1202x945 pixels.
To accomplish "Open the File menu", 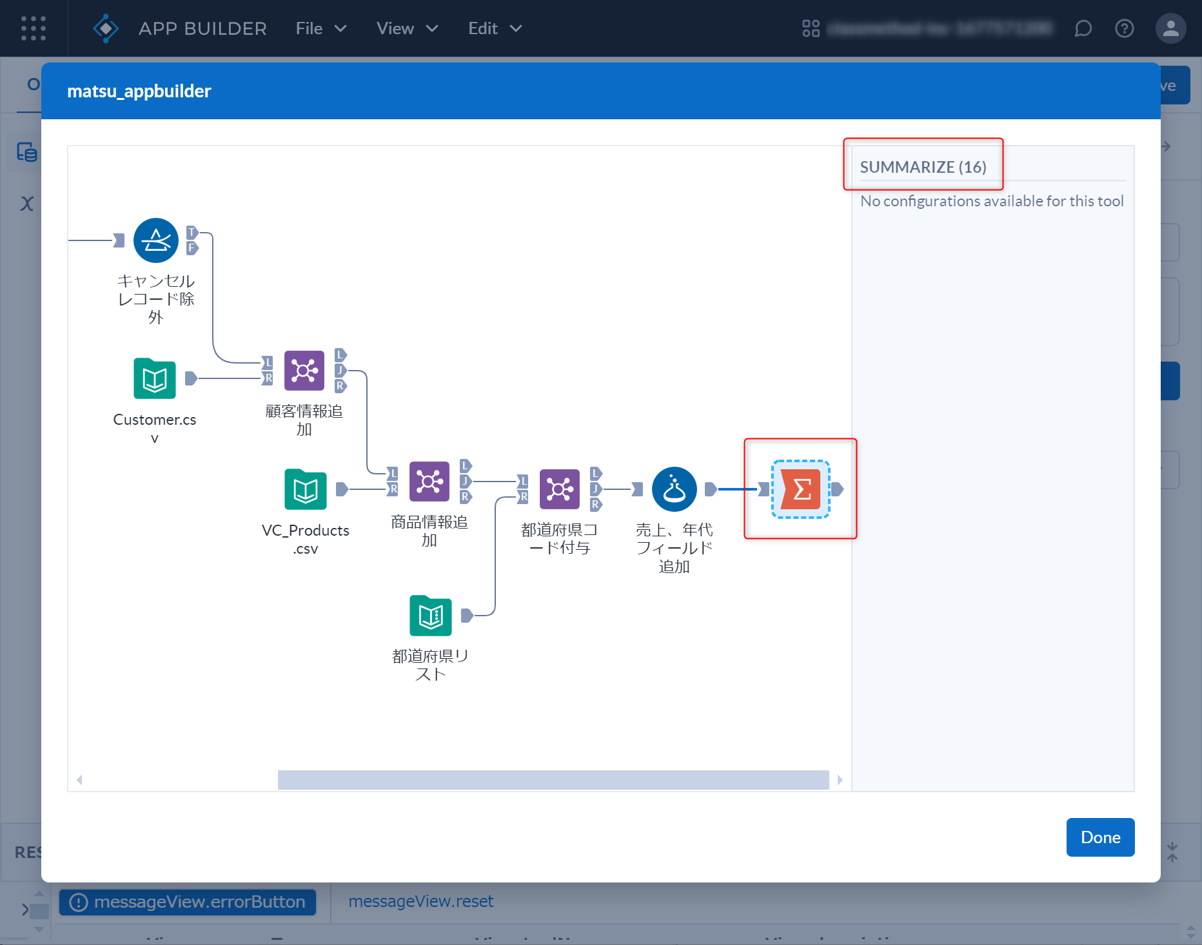I will pyautogui.click(x=320, y=28).
